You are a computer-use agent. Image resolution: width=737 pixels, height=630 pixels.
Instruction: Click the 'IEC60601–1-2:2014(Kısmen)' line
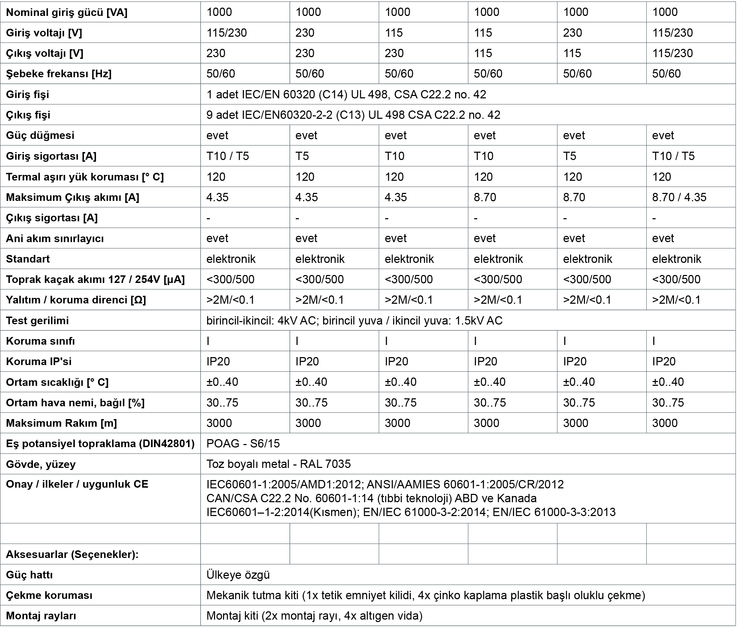[411, 512]
